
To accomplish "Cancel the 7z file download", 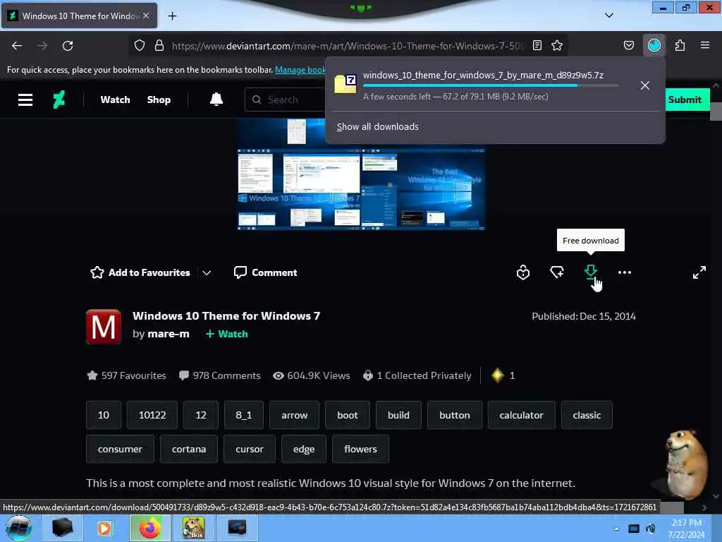I will [645, 85].
